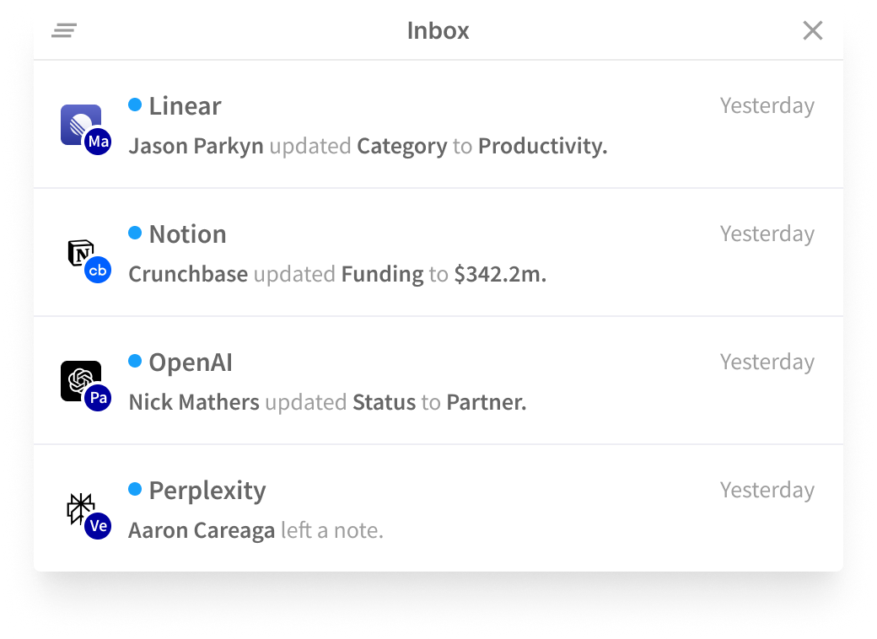Image resolution: width=877 pixels, height=639 pixels.
Task: Click the Linear company logo
Action: [x=78, y=122]
